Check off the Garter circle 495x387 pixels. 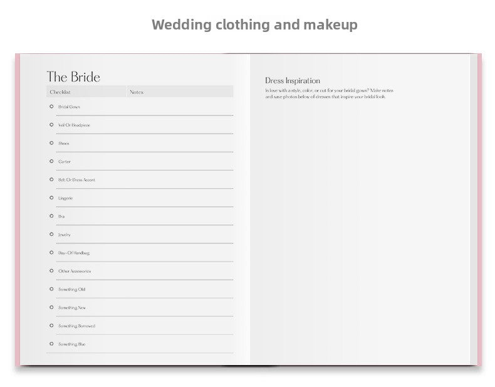pyautogui.click(x=51, y=161)
